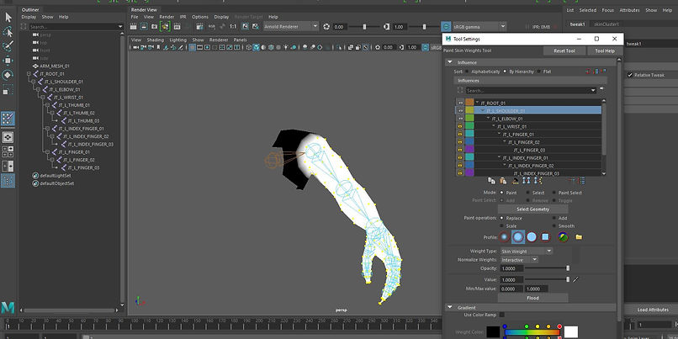Collapse JT_ROOT_01 in Outliner
This screenshot has width=678, height=339.
[x=29, y=74]
